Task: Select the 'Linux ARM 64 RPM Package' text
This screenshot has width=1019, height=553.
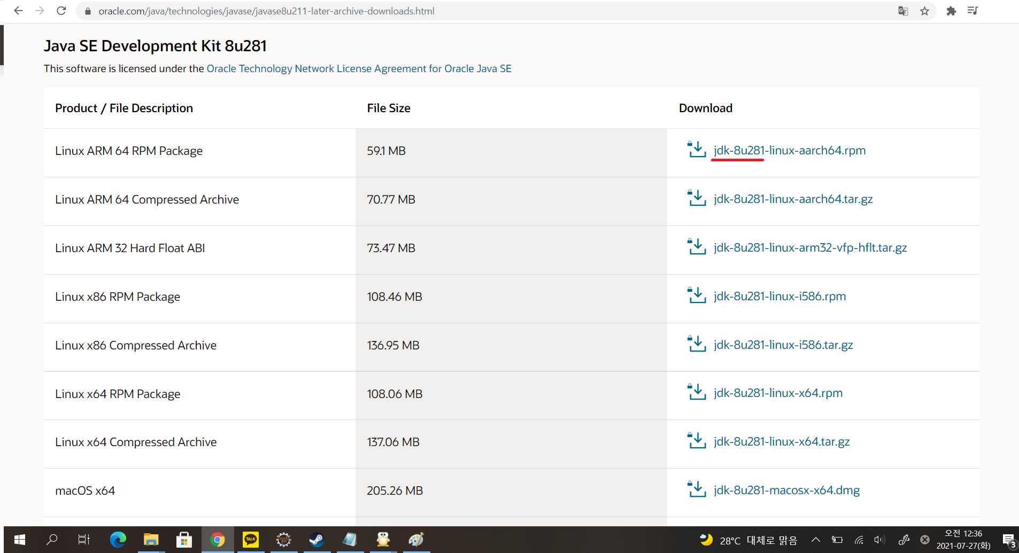Action: tap(129, 151)
